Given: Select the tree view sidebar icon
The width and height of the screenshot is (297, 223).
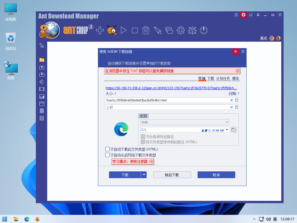Looking at the screenshot, I should coord(42,45).
